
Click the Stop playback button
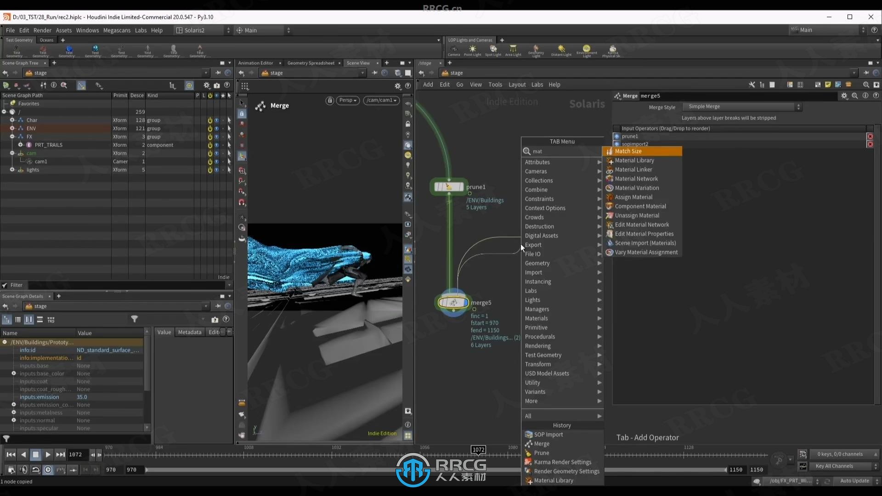[x=35, y=455]
